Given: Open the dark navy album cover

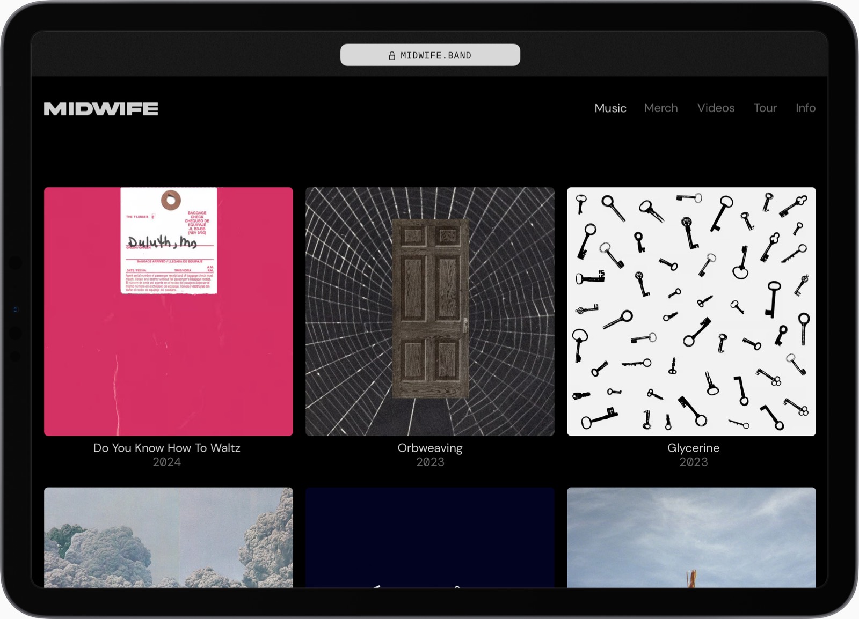Looking at the screenshot, I should [x=430, y=537].
